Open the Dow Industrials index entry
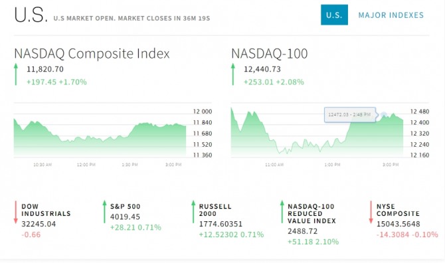Image resolution: width=445 pixels, height=263 pixels. click(x=46, y=210)
